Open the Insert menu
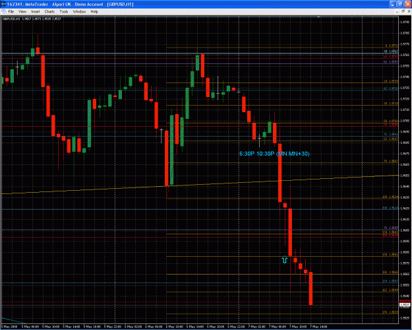This screenshot has width=412, height=330. 36,12
